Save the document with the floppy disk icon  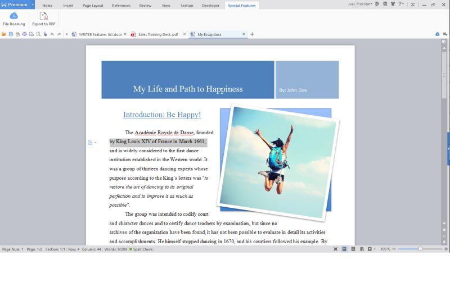pos(11,34)
